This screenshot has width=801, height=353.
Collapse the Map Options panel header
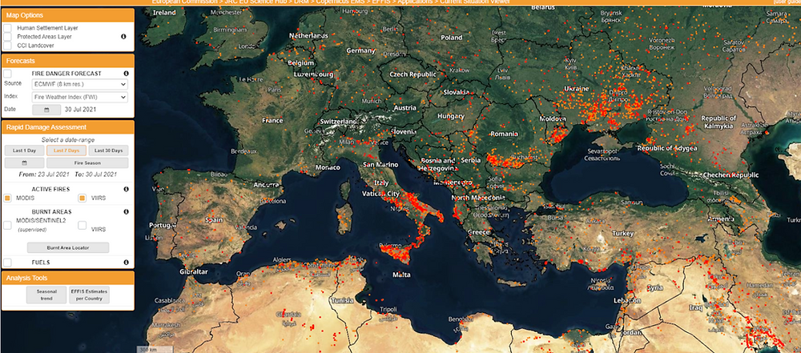(68, 15)
